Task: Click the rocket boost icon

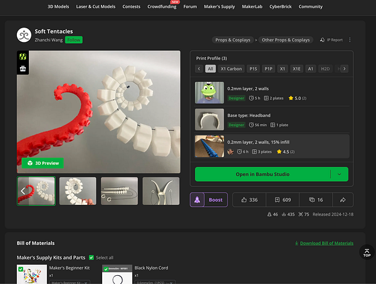Action: click(197, 200)
